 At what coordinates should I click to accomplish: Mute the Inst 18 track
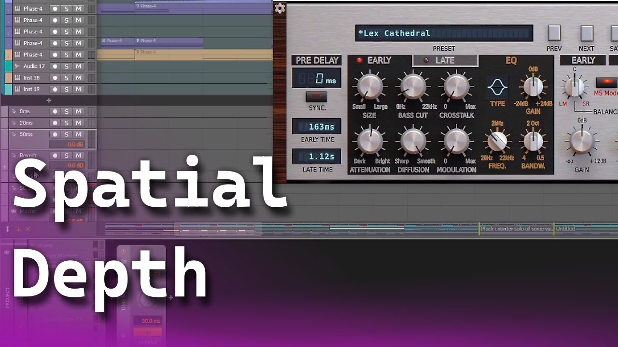[x=78, y=78]
